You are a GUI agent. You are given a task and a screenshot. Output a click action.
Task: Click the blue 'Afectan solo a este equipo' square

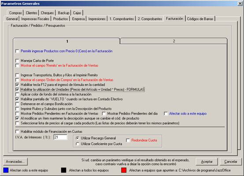(x=6, y=170)
